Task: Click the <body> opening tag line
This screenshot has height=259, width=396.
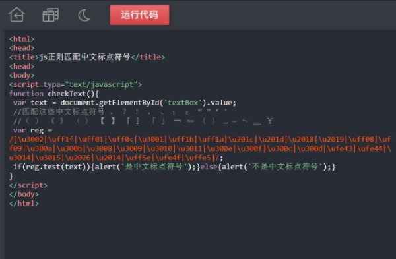Action: click(22, 75)
